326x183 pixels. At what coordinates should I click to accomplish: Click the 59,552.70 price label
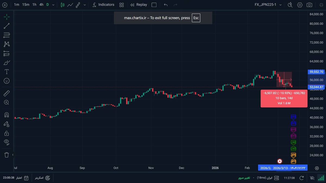[x=316, y=72]
